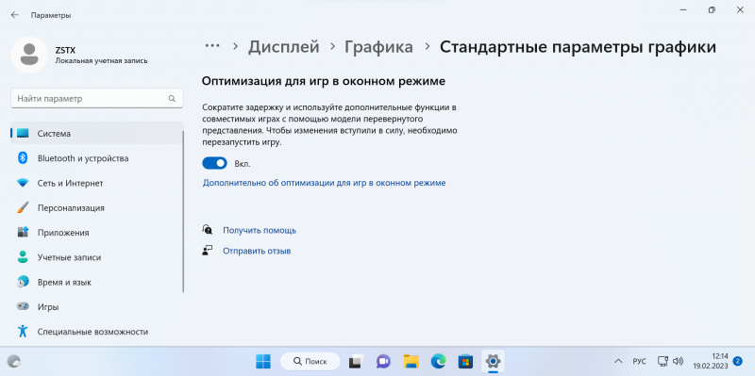The image size is (755, 376).
Task: Click the Bluetooth icon in sidebar
Action: (23, 158)
